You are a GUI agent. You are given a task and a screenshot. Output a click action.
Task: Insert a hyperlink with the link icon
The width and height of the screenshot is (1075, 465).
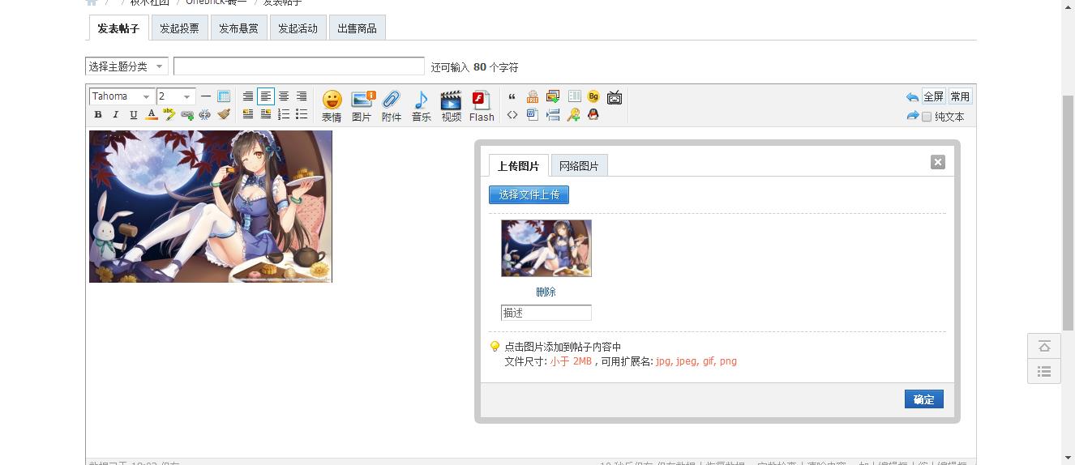point(187,115)
